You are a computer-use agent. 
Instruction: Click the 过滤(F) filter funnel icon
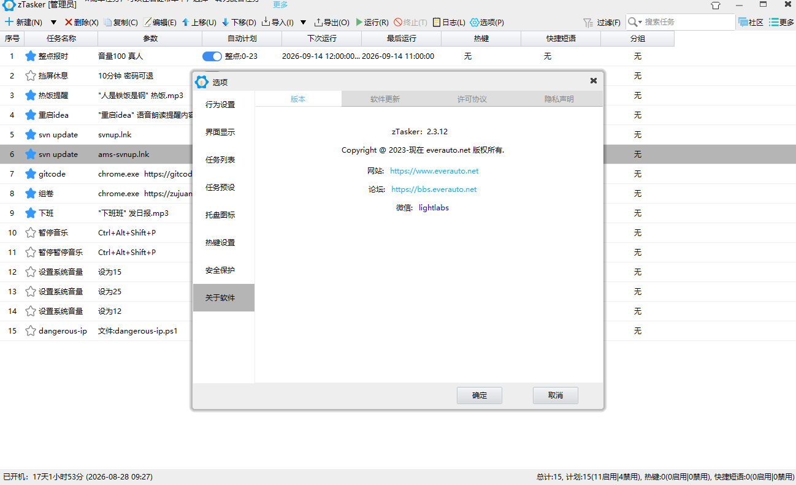pos(587,22)
